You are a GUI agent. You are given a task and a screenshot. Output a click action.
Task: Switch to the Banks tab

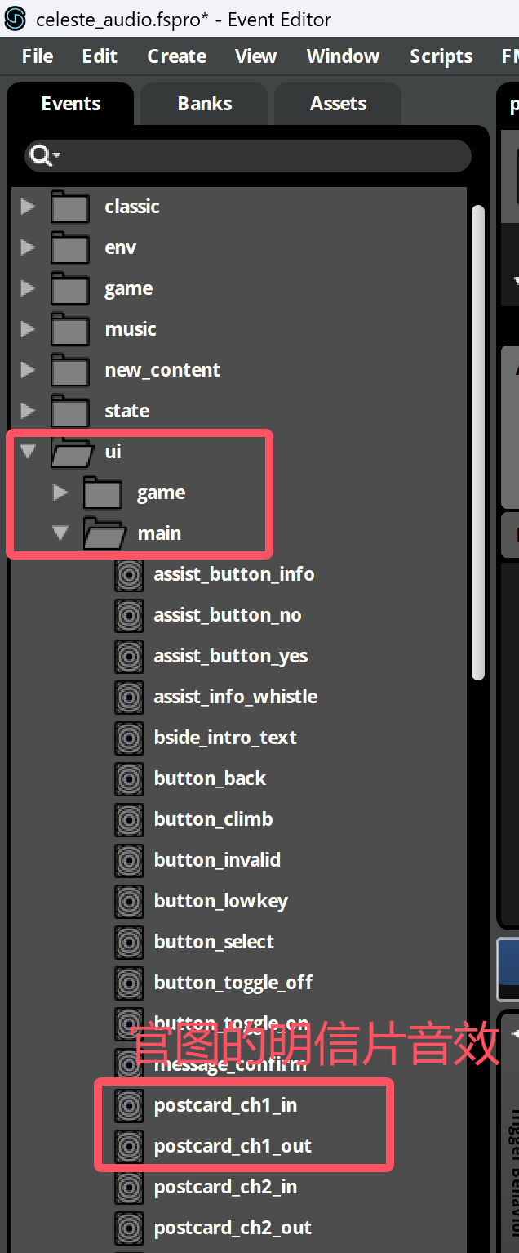point(204,104)
